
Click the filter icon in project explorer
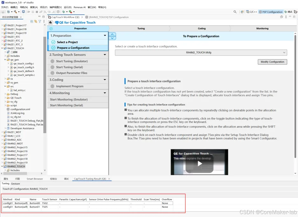click(40, 22)
